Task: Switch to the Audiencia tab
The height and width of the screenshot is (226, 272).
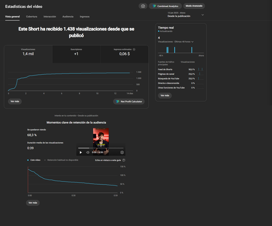Action: click(68, 17)
